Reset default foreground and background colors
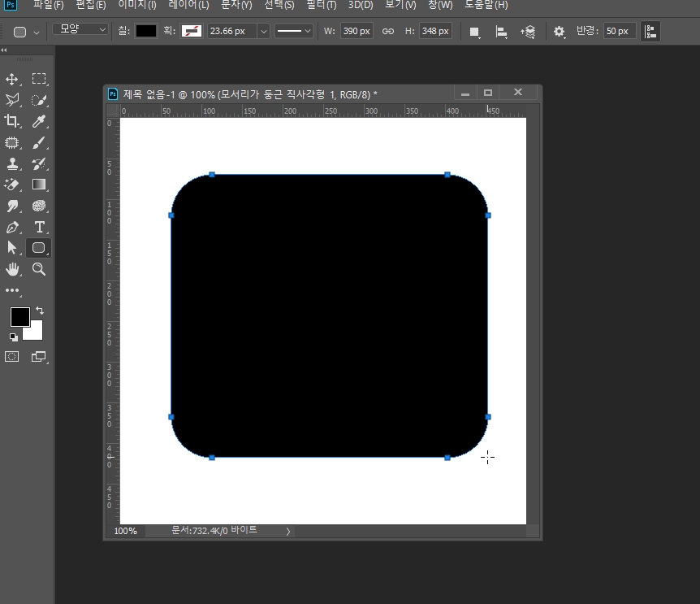The height and width of the screenshot is (604, 700). [13, 337]
